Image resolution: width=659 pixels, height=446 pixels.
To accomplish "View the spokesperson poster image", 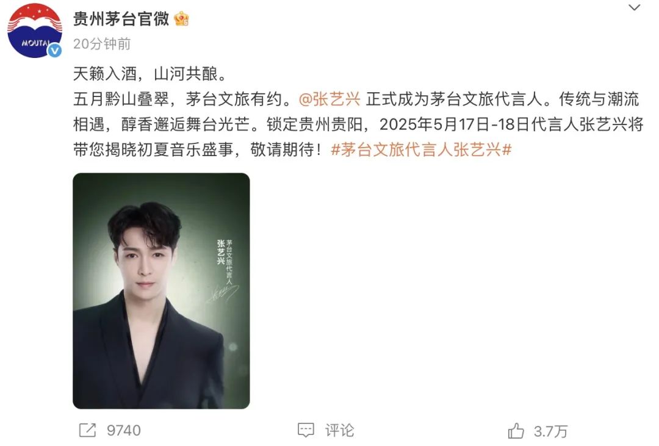I will point(161,291).
